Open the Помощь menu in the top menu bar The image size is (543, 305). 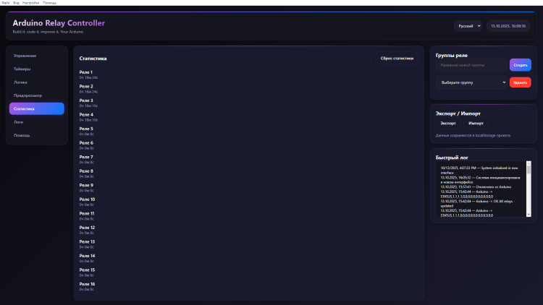(49, 3)
